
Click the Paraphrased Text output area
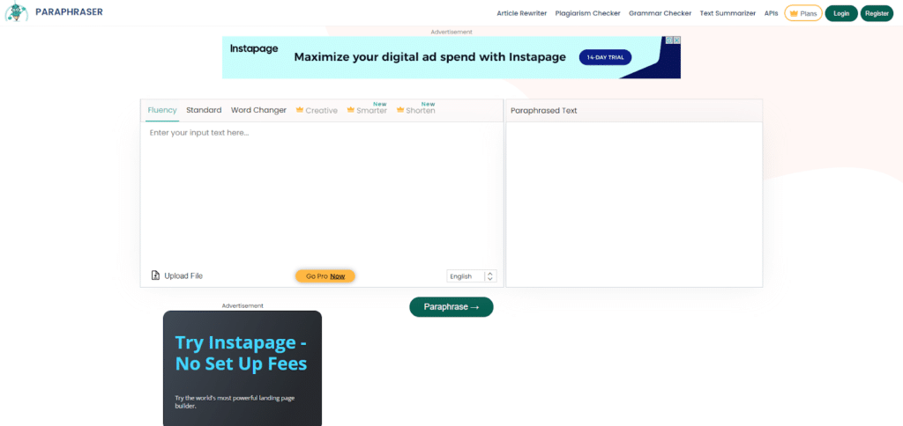click(x=634, y=204)
